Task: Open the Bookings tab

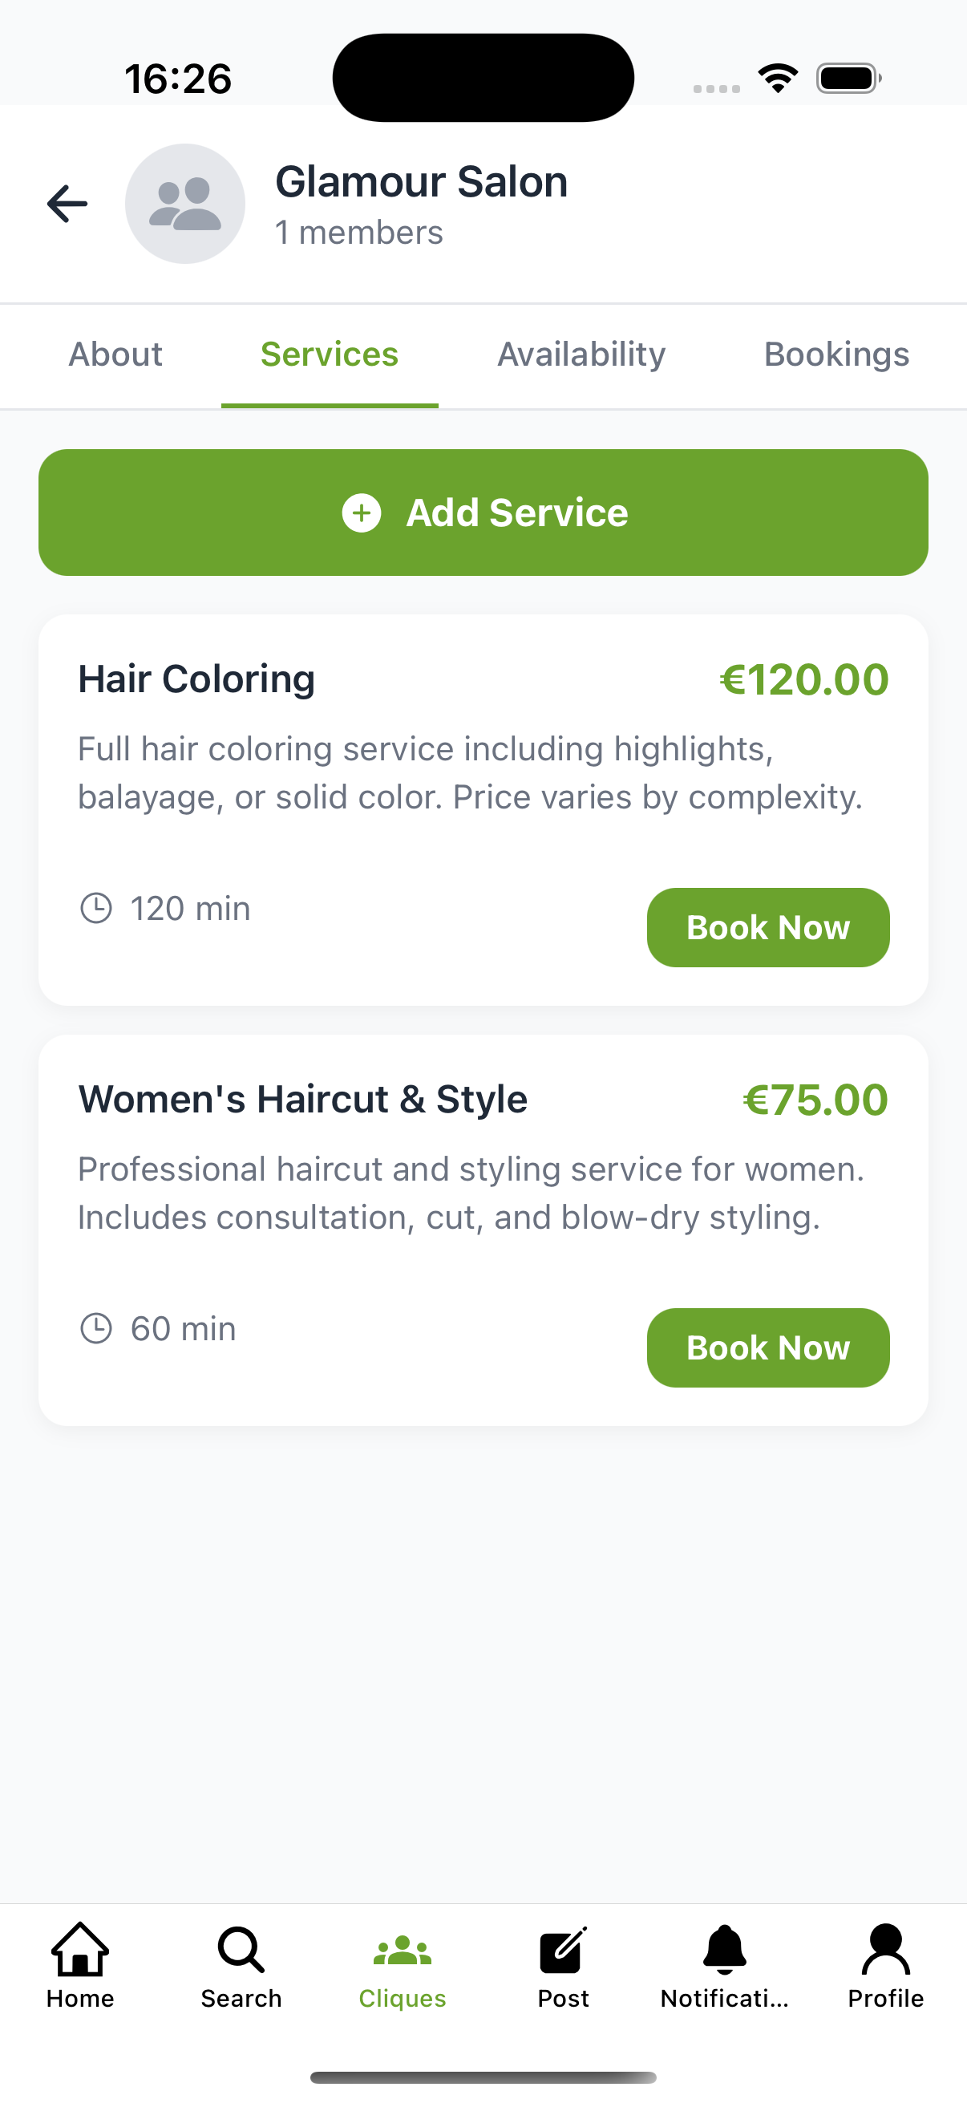Action: coord(836,355)
